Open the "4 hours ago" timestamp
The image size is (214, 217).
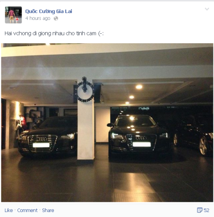(38, 18)
